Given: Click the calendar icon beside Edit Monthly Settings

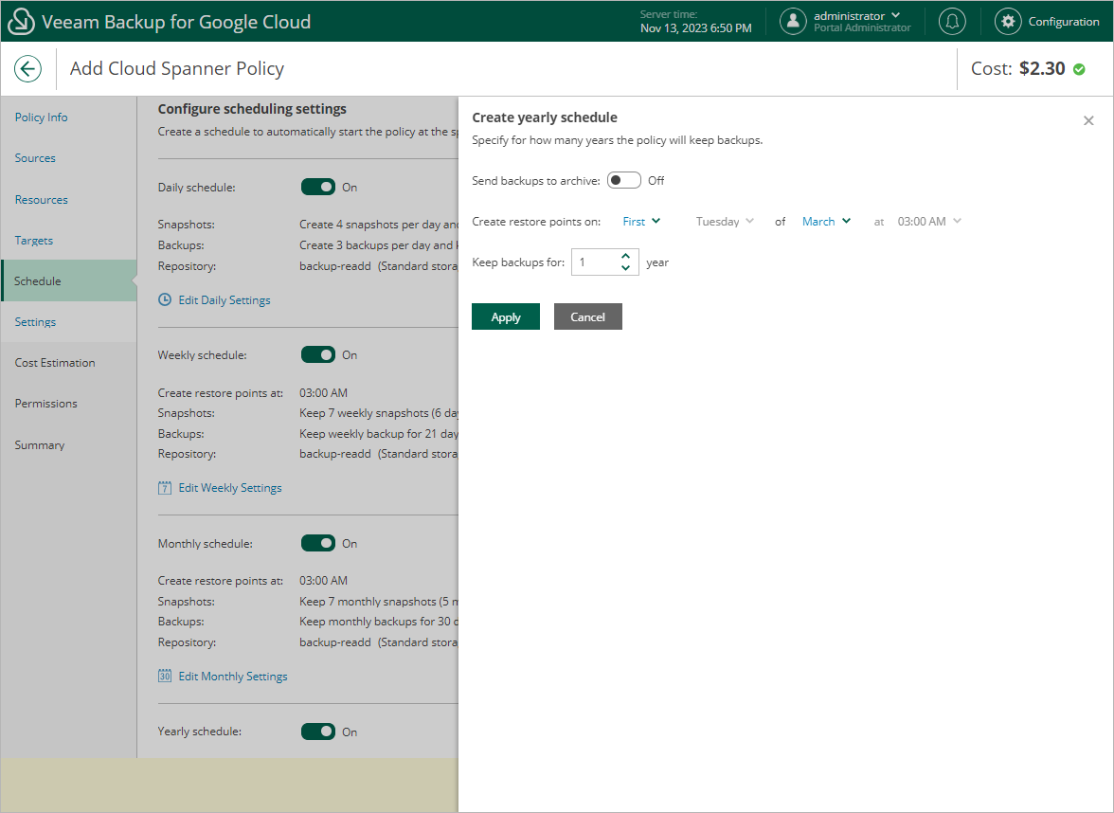Looking at the screenshot, I should (165, 676).
